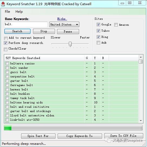Uncheck the Google site checkbox
Image resolution: width=147 pixels, height=147 pixels.
click(98, 24)
